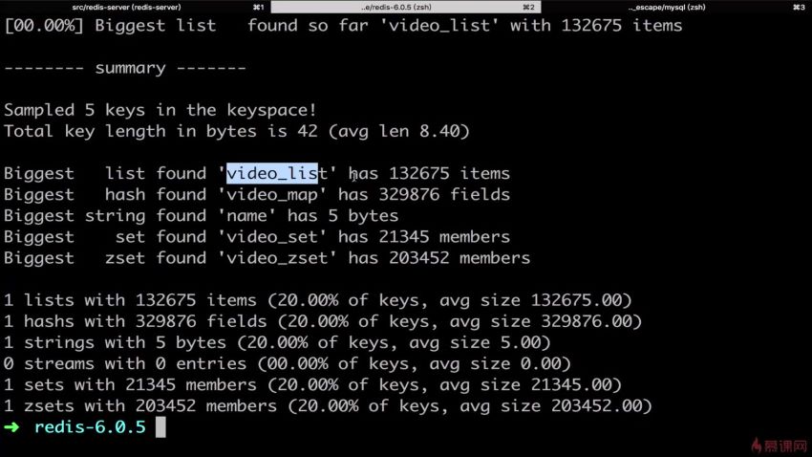
Task: Click the green prompt arrow
Action: point(11,427)
